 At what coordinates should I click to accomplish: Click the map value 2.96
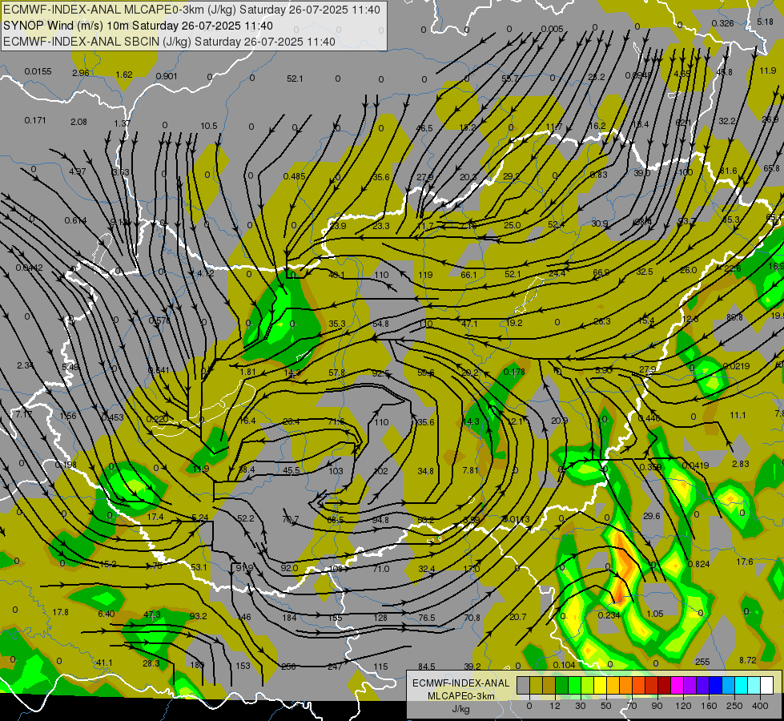click(81, 73)
